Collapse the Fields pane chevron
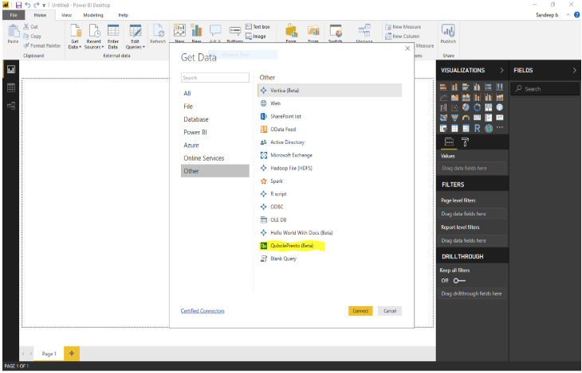The image size is (582, 373). (574, 70)
